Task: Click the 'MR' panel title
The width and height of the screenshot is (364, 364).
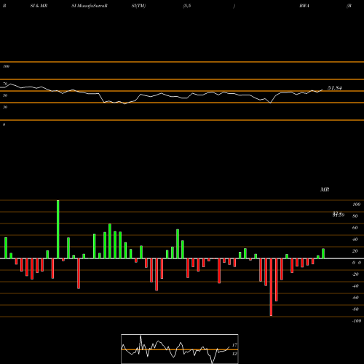Action: point(325,189)
